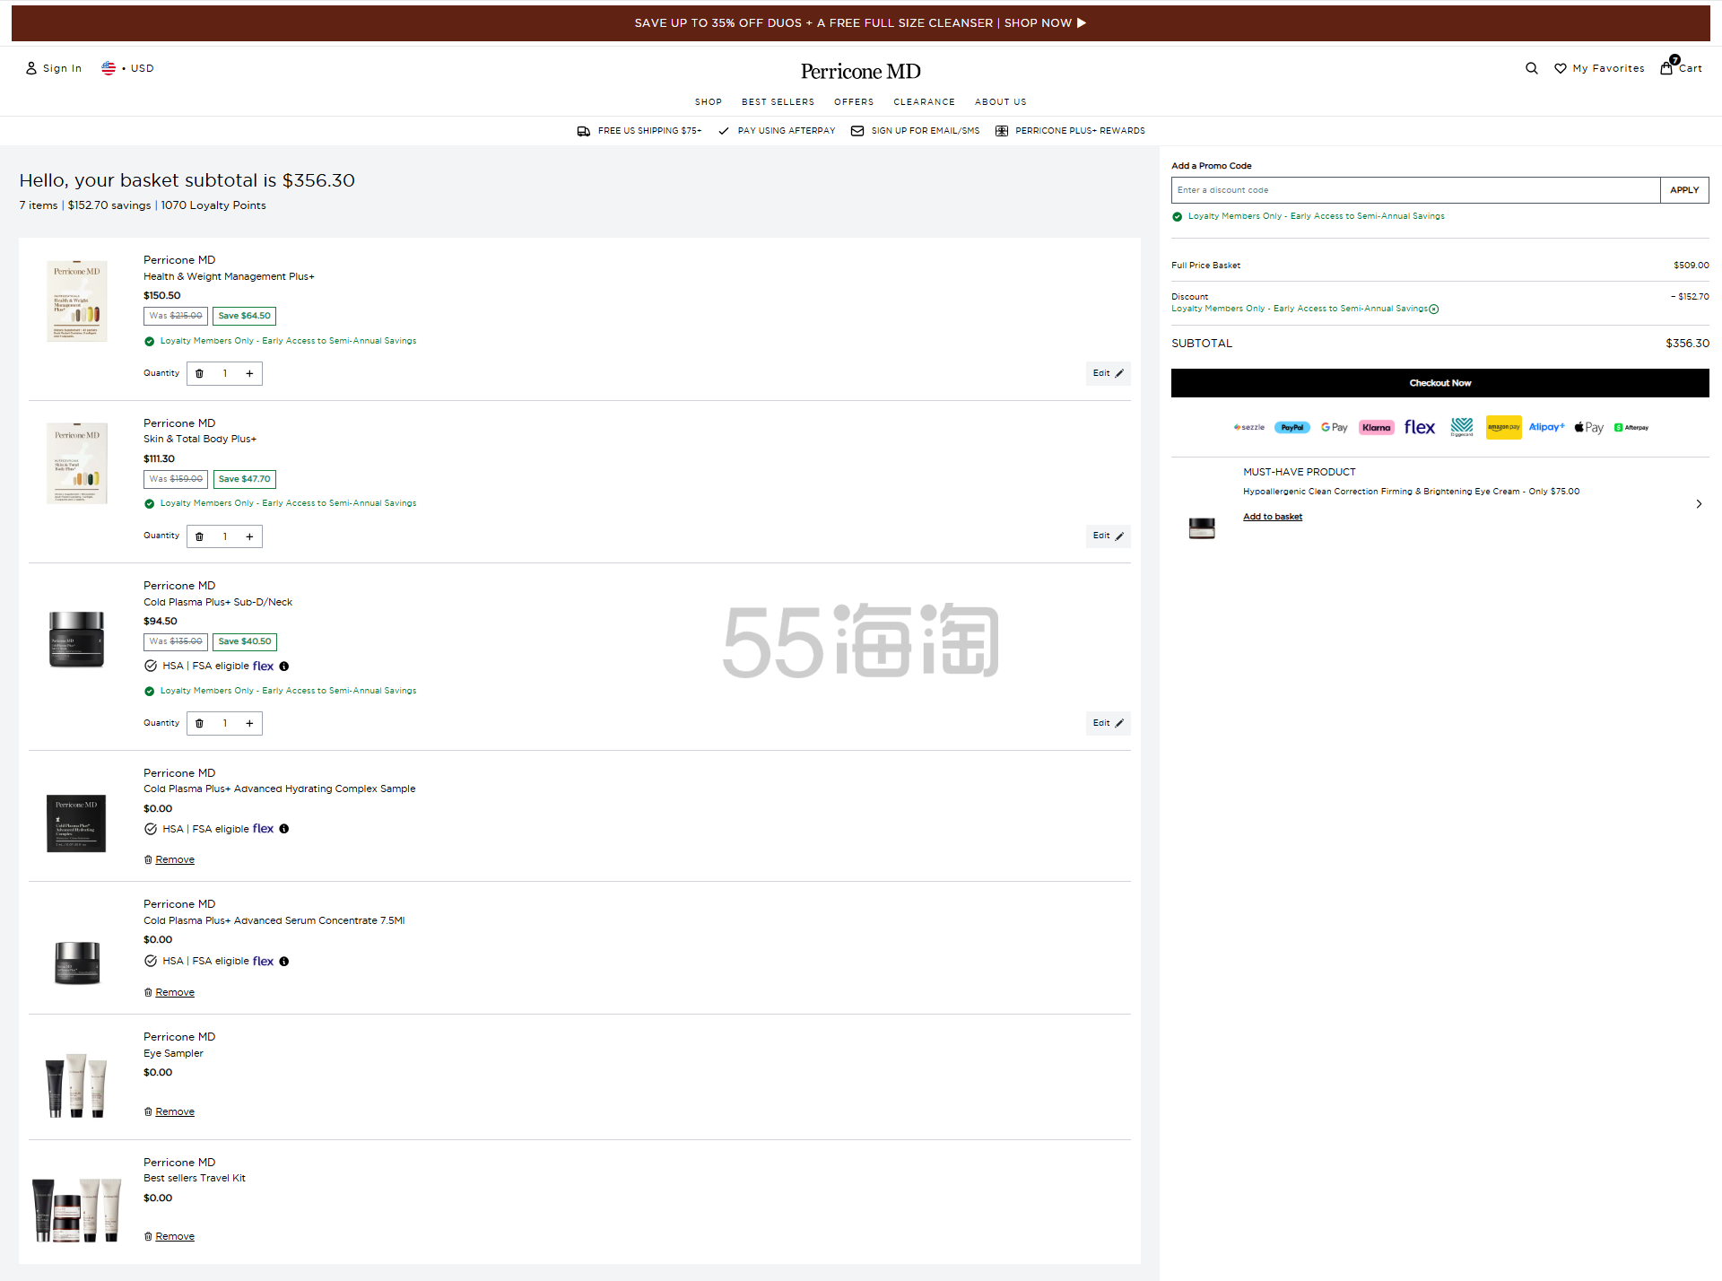Remove the Eye Sampler from basket
Image resolution: width=1722 pixels, height=1281 pixels.
(170, 1111)
